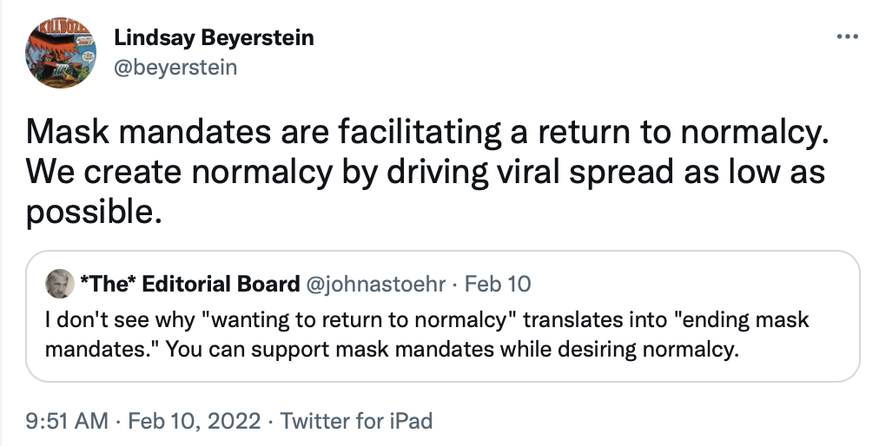Screen dimensions: 879x446
Task: Open the 9:51 AM timestamp link
Action: click(x=67, y=422)
